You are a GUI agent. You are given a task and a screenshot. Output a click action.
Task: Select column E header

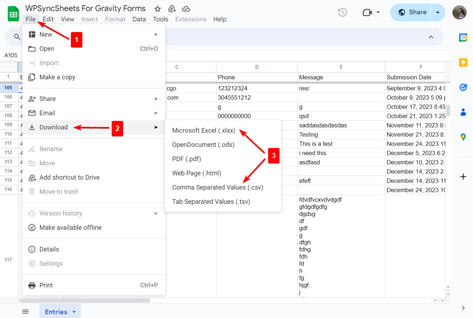click(x=341, y=67)
